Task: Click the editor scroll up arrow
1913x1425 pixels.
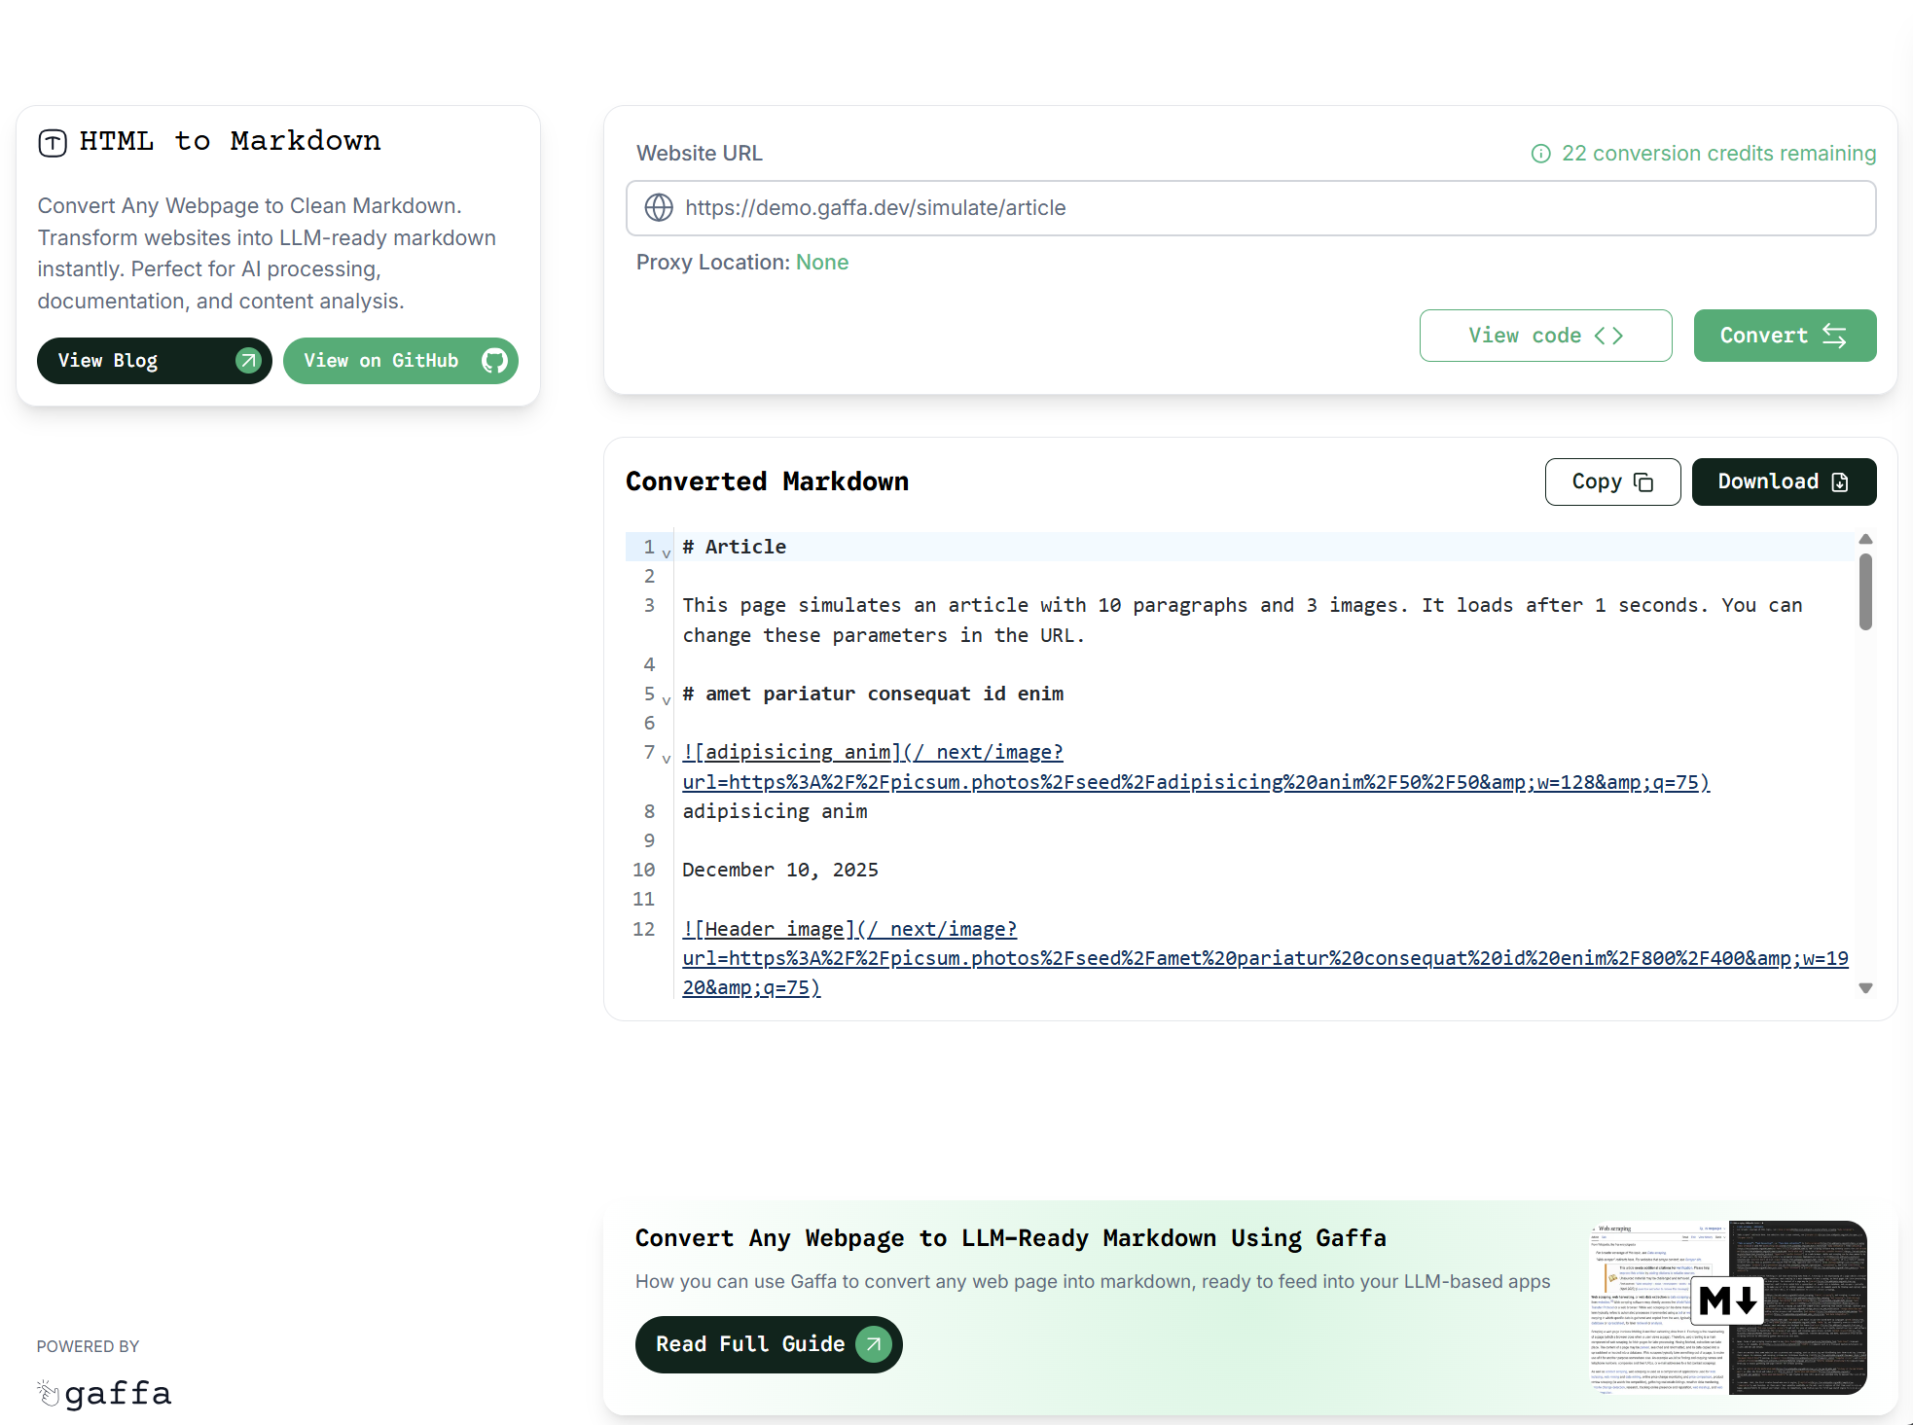Action: click(1865, 539)
